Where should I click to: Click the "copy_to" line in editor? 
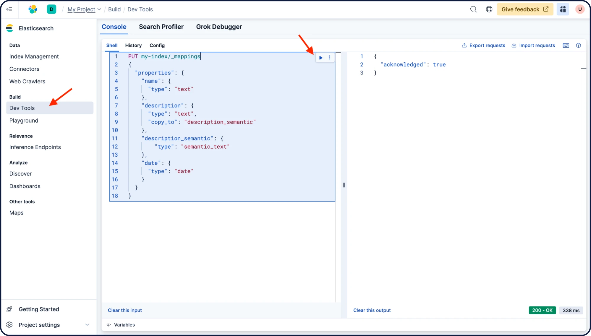click(x=202, y=122)
